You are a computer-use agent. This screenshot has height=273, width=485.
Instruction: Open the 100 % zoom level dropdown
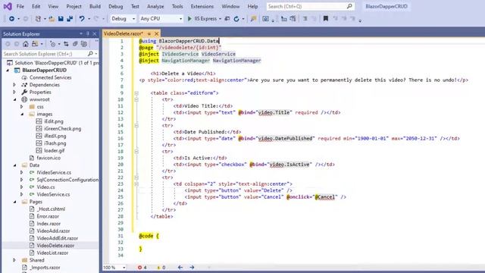(124, 268)
